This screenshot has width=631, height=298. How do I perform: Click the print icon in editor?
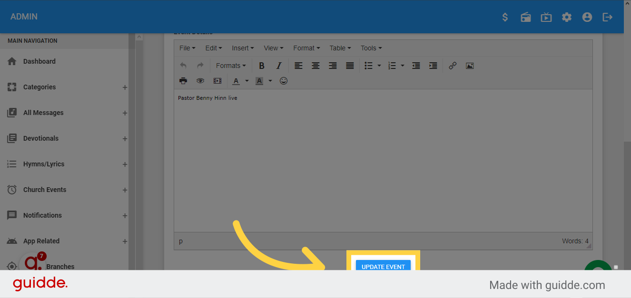[x=183, y=81]
